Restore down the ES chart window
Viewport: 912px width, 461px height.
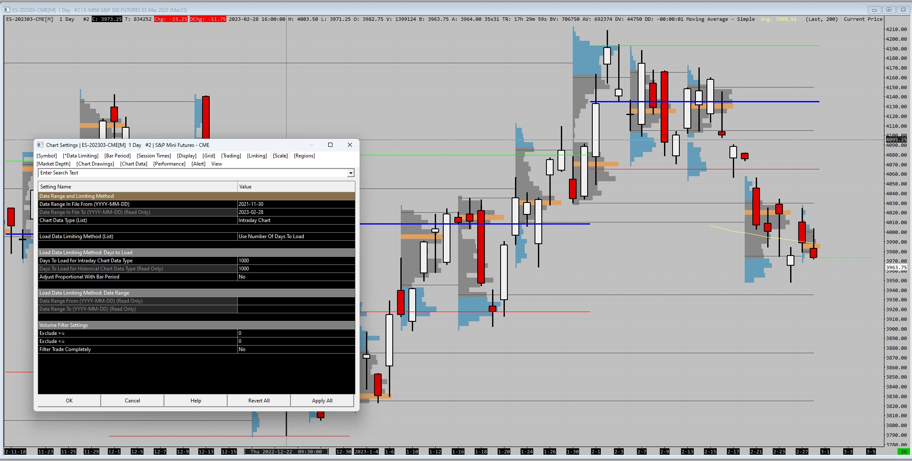point(889,10)
